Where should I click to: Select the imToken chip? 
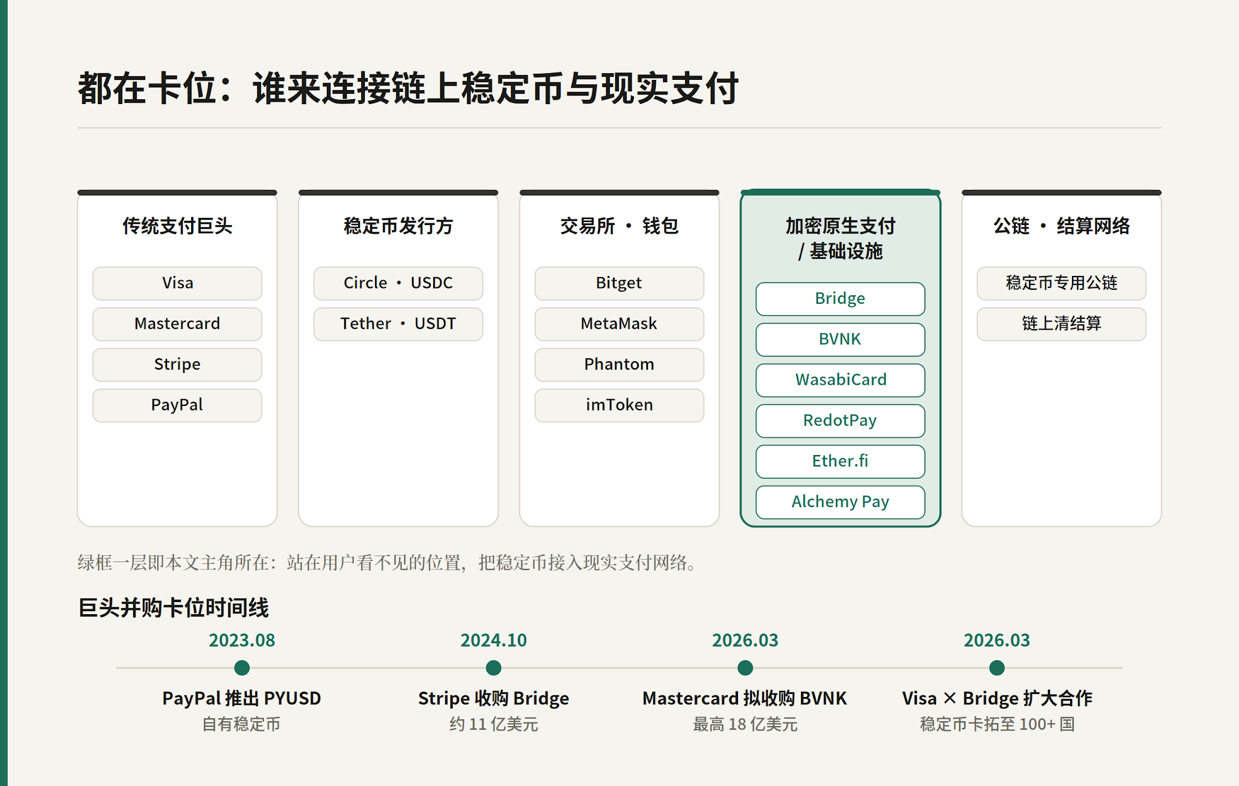tap(619, 405)
